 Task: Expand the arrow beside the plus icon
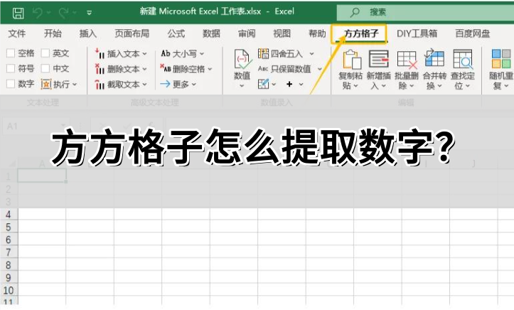click(x=301, y=85)
